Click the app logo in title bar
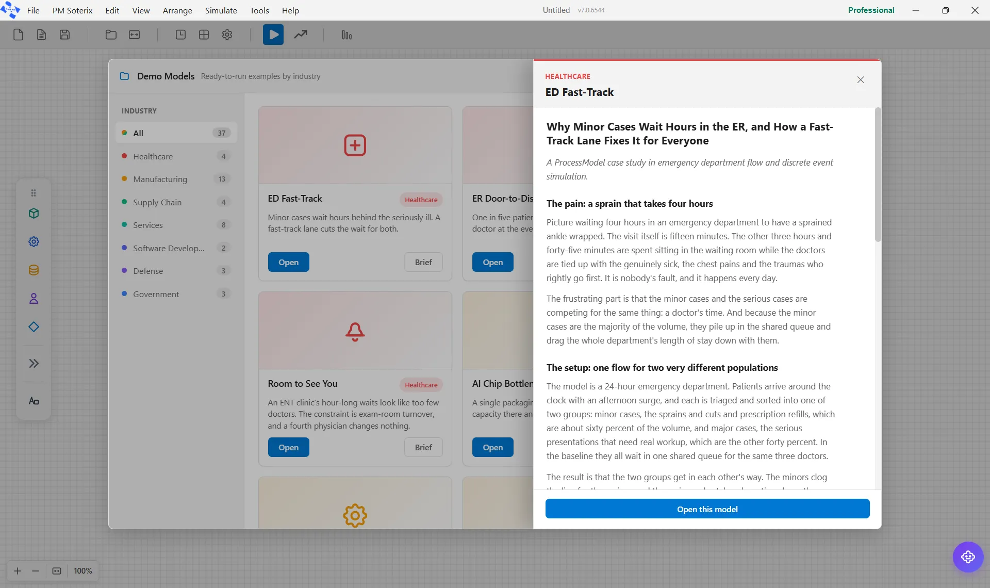The image size is (990, 588). [x=10, y=10]
